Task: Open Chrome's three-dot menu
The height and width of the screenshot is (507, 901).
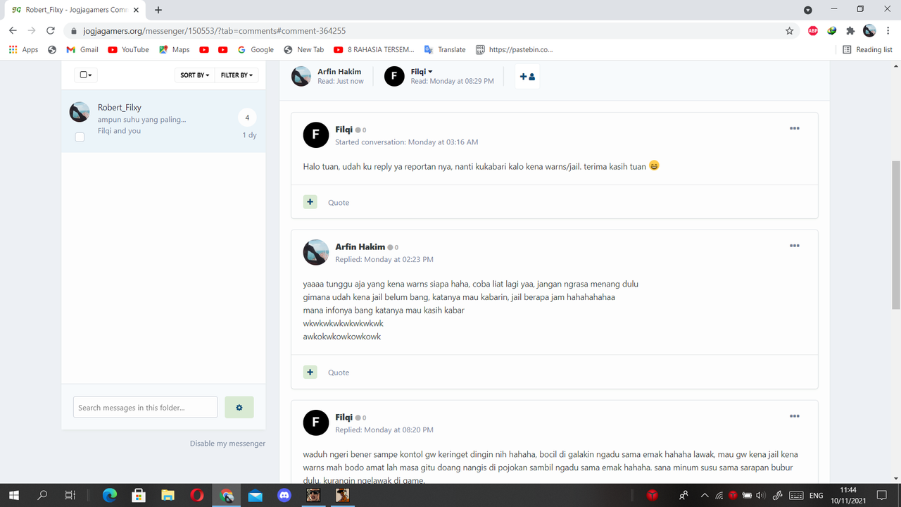Action: (x=888, y=31)
